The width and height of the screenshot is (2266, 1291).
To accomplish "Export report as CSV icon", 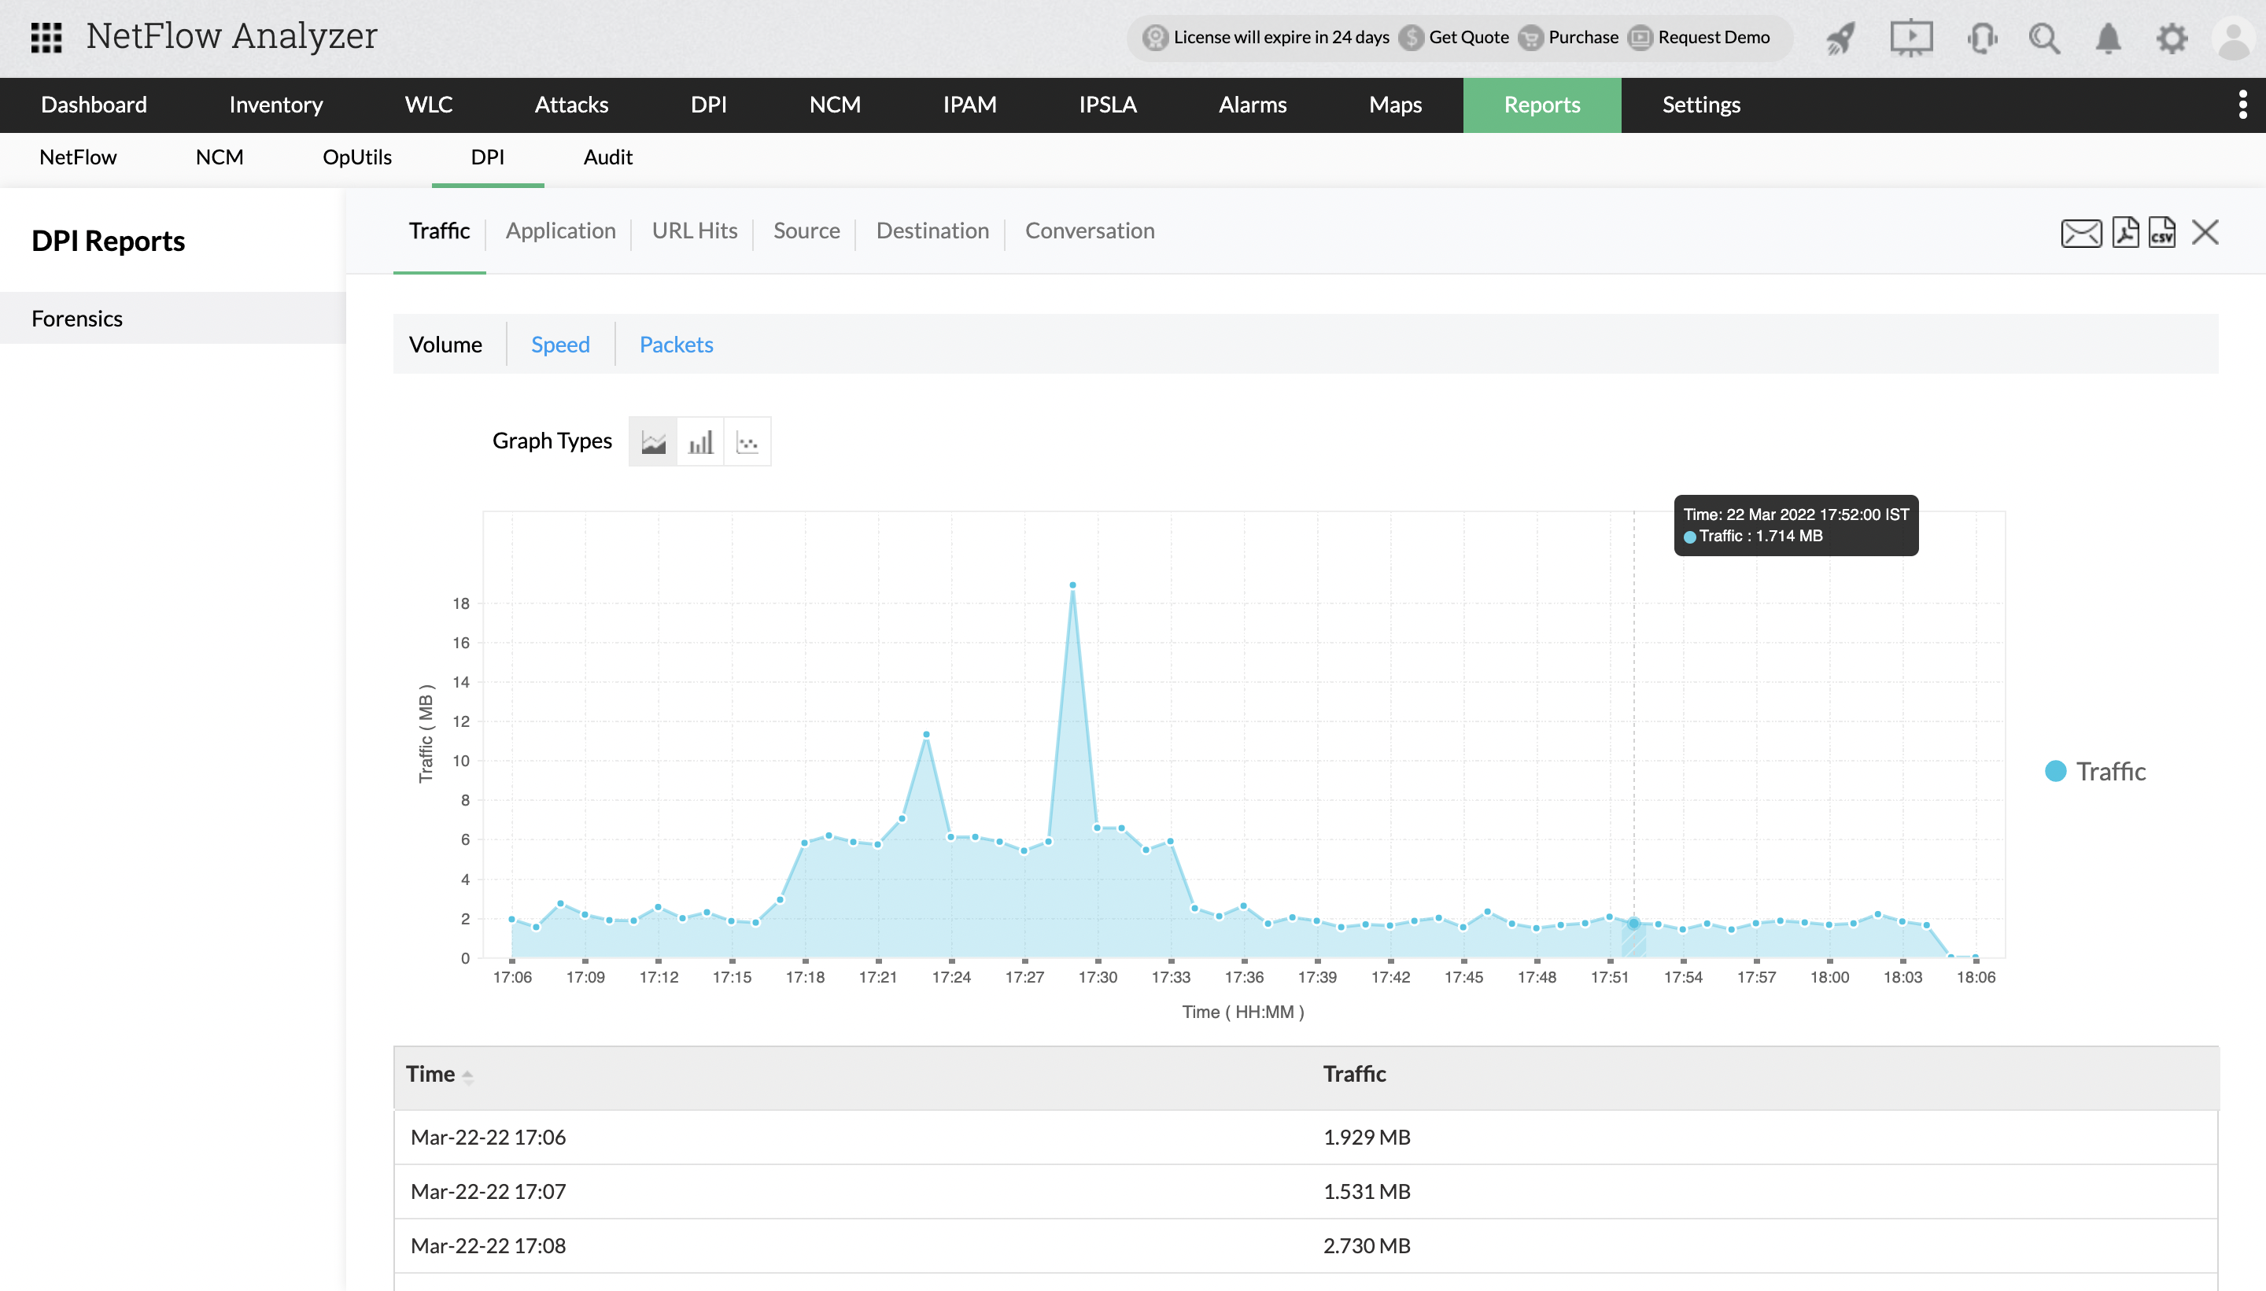I will (x=2161, y=232).
